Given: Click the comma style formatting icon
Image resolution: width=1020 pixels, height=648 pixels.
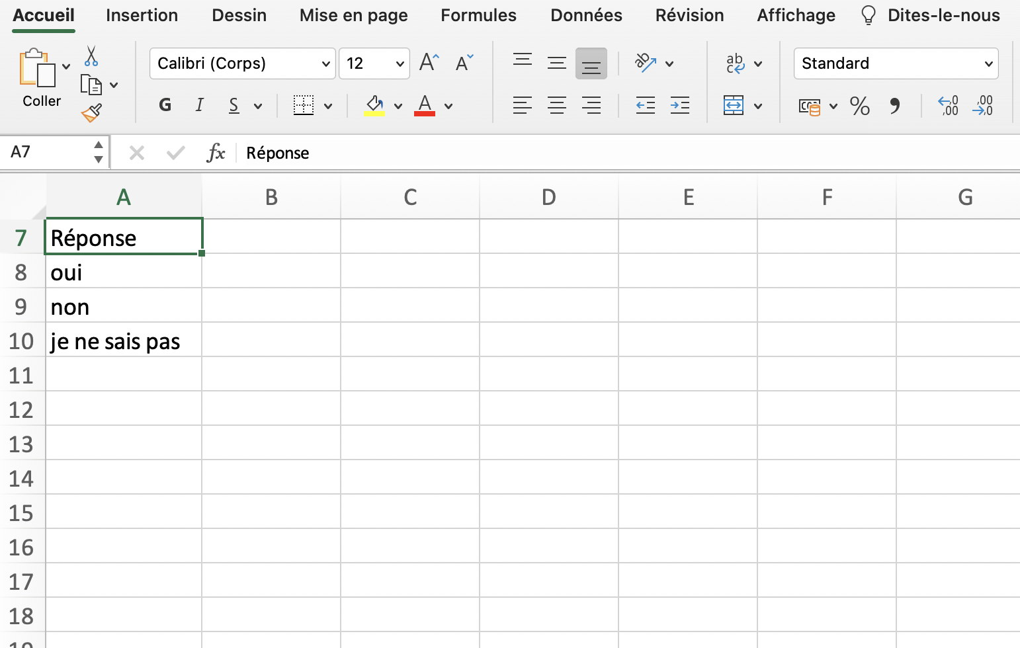Looking at the screenshot, I should pos(896,106).
